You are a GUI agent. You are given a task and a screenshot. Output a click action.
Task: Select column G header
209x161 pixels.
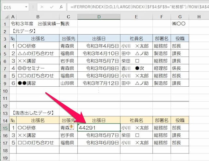(180, 17)
